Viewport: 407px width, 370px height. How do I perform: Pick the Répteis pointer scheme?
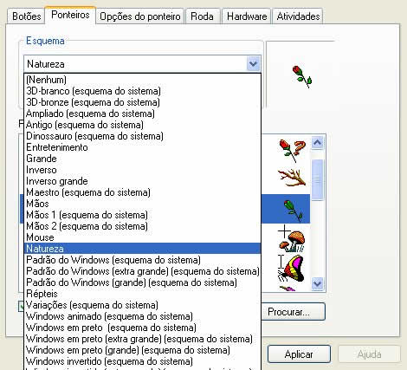tap(42, 294)
